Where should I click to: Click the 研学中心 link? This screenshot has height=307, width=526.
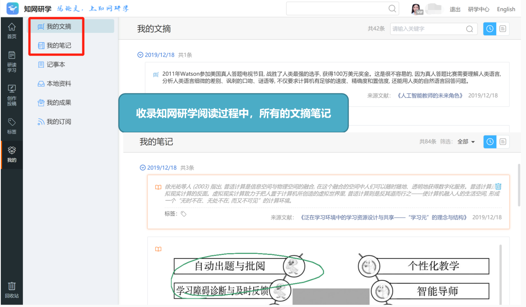pos(479,9)
